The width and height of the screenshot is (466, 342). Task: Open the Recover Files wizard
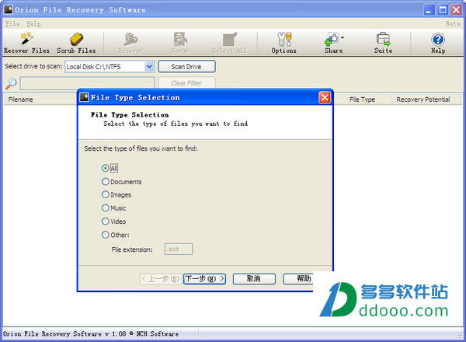[26, 43]
